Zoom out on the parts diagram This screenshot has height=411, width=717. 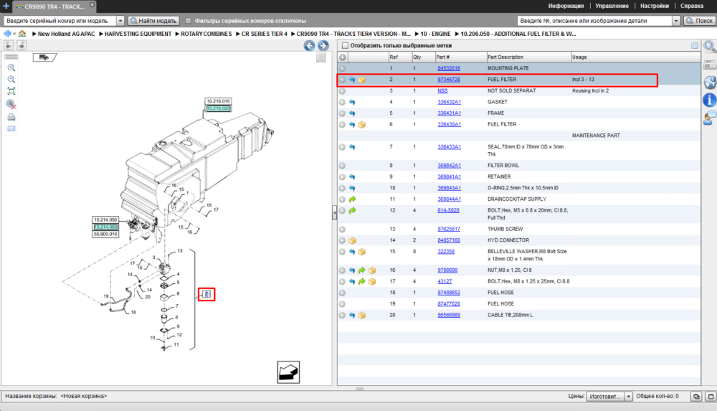pyautogui.click(x=11, y=79)
